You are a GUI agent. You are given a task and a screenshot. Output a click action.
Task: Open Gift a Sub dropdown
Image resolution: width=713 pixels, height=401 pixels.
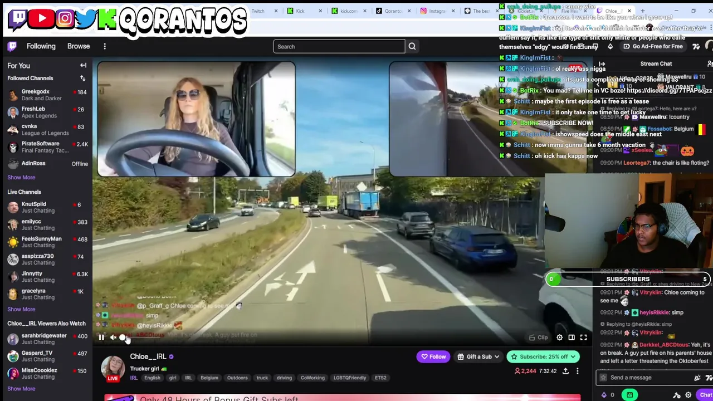coord(478,356)
